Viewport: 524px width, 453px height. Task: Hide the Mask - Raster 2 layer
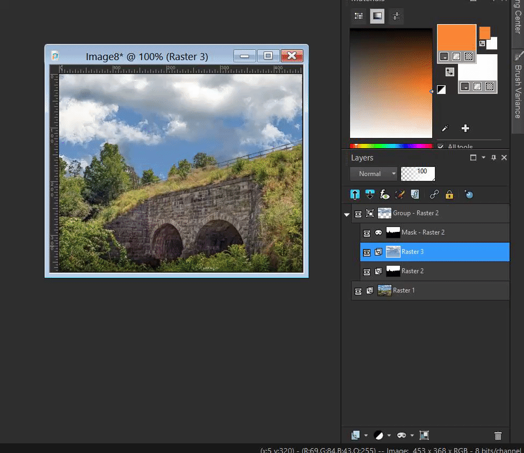[367, 233]
